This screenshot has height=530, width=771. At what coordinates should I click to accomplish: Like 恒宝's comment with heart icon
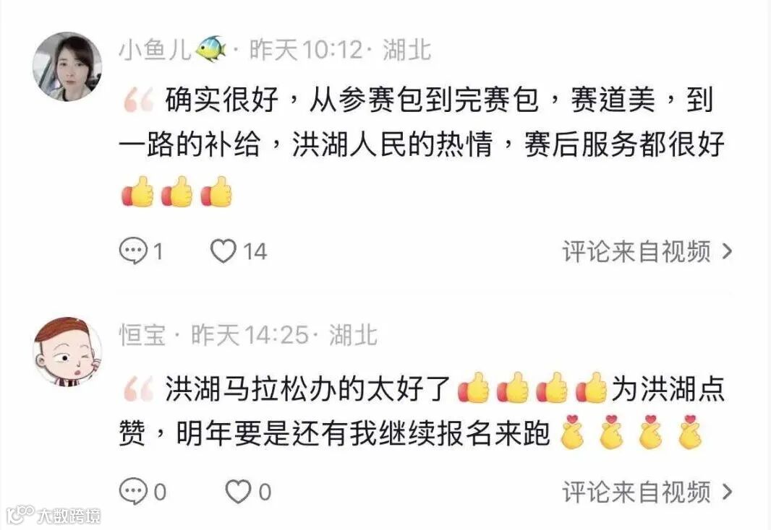coord(248,491)
